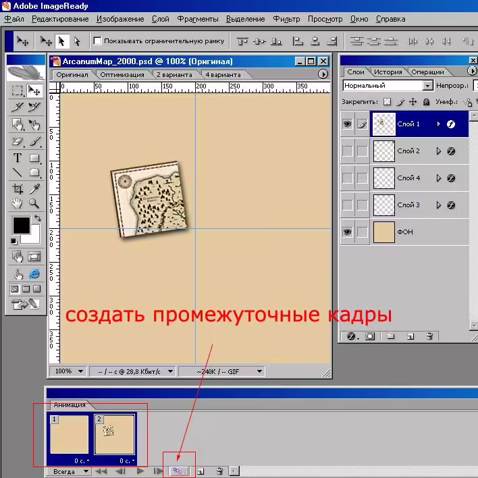Align top edges in options bar

point(242,41)
